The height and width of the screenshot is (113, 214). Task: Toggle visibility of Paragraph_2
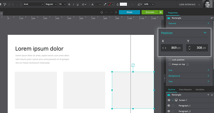tap(169, 111)
